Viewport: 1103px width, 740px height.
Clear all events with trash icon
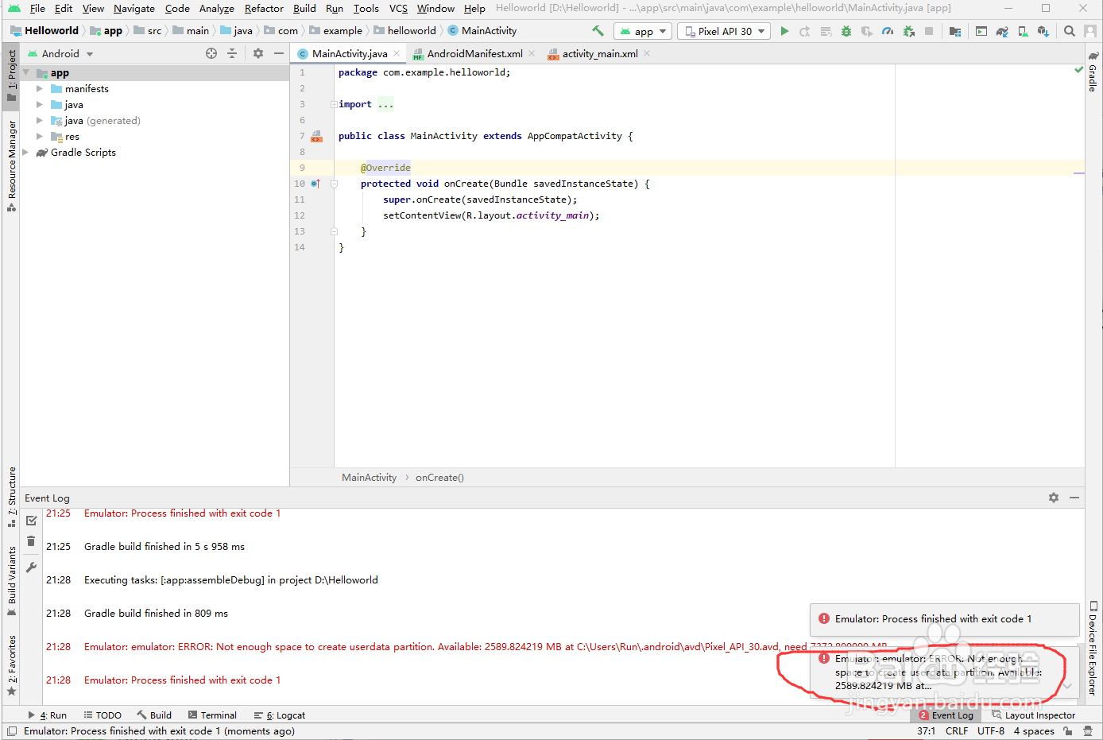pos(31,541)
